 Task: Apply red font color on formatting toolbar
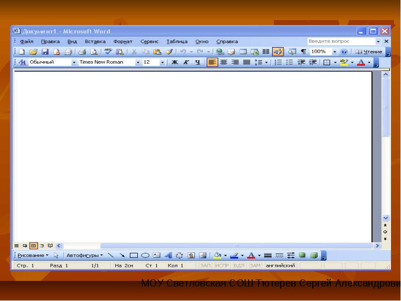tap(361, 62)
